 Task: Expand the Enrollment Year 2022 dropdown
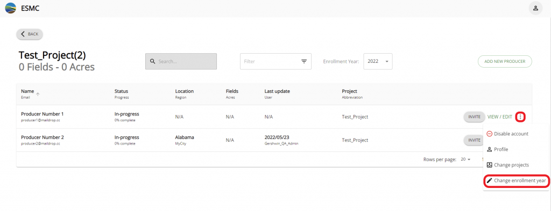click(x=378, y=61)
